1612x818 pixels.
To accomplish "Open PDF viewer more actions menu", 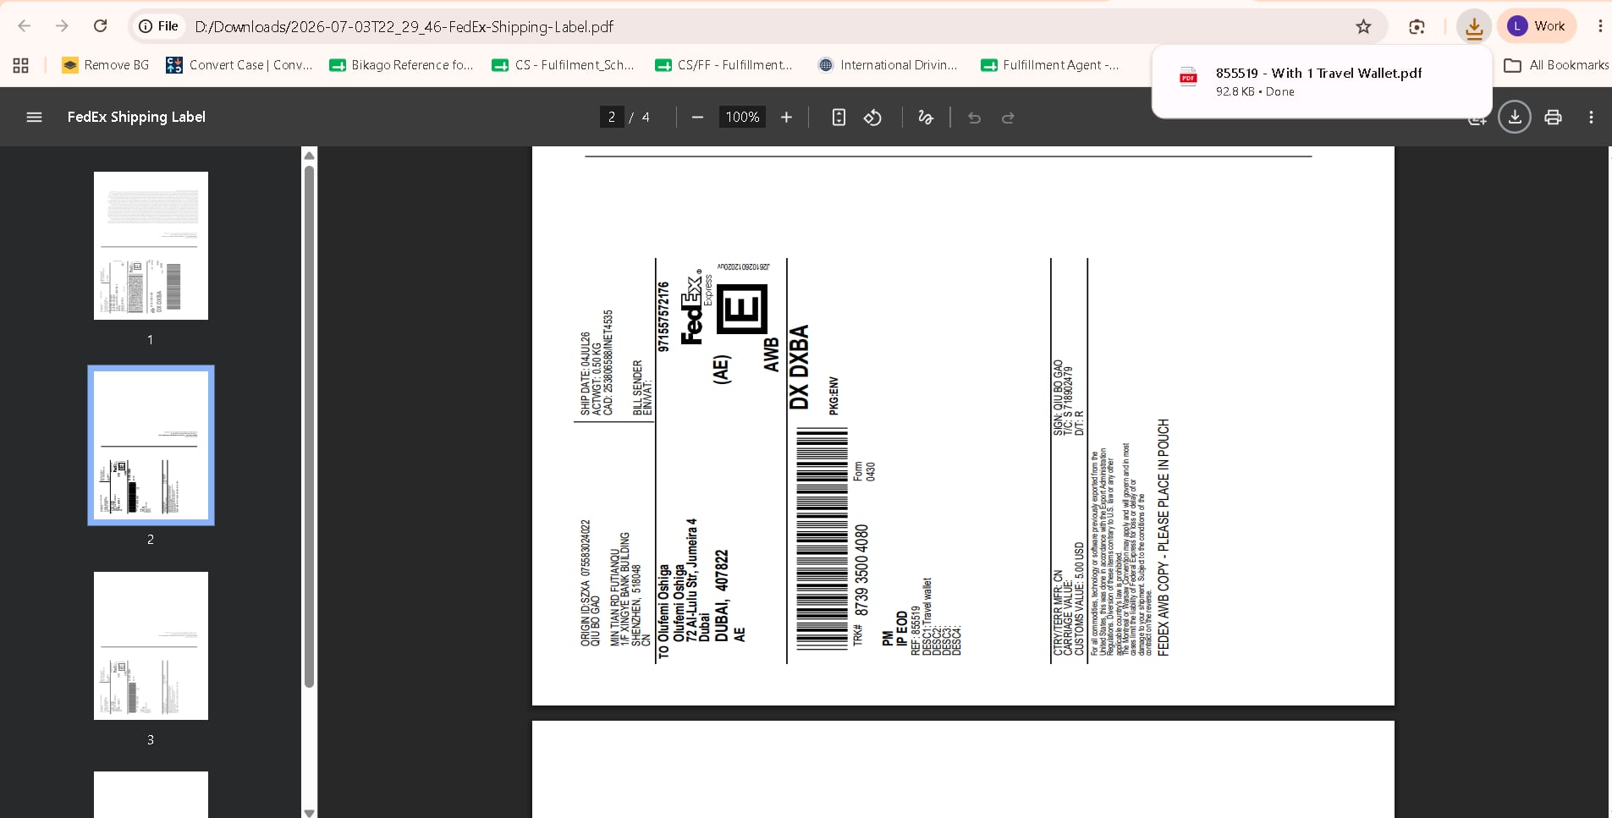I will (1591, 118).
